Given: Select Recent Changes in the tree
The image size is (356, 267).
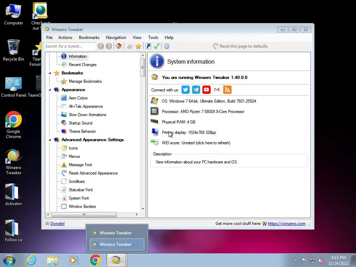Looking at the screenshot, I should pyautogui.click(x=82, y=65).
